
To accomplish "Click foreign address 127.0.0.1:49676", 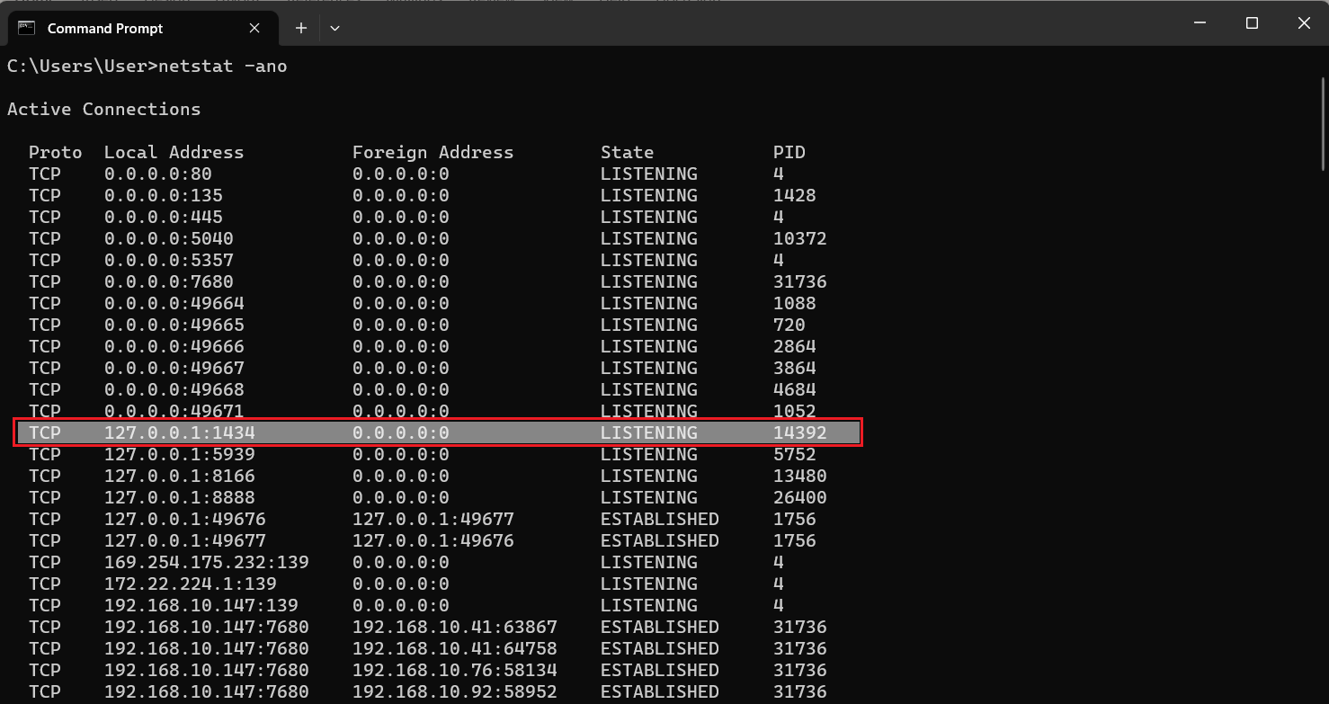I will click(x=433, y=540).
